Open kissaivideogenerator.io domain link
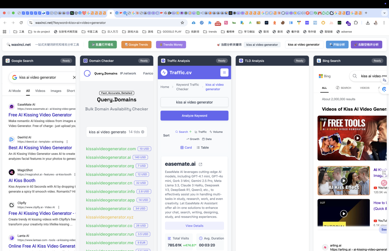 click(x=108, y=208)
